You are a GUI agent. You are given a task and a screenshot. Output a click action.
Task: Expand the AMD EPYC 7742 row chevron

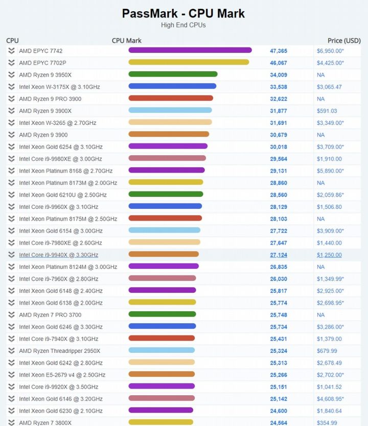11,51
